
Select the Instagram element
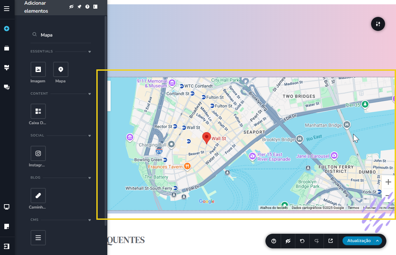(x=38, y=153)
